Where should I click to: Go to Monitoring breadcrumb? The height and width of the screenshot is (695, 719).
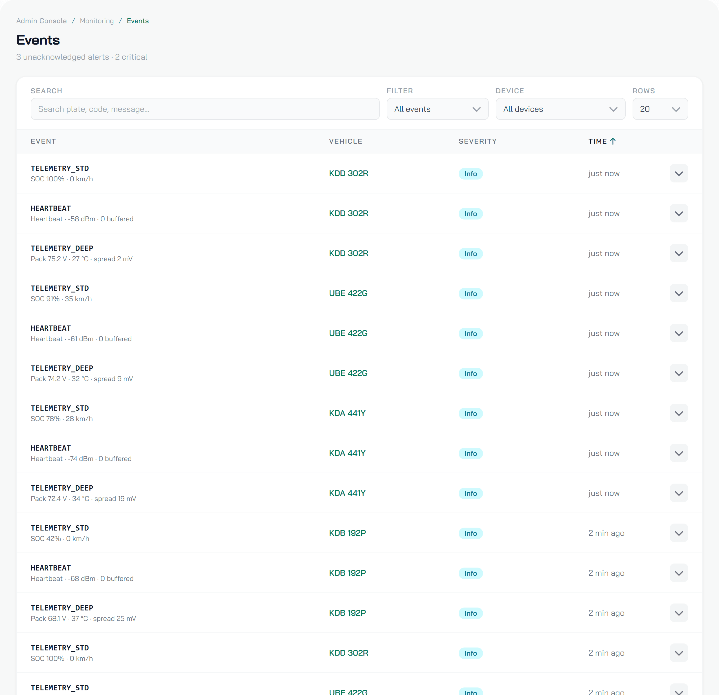[x=97, y=21]
